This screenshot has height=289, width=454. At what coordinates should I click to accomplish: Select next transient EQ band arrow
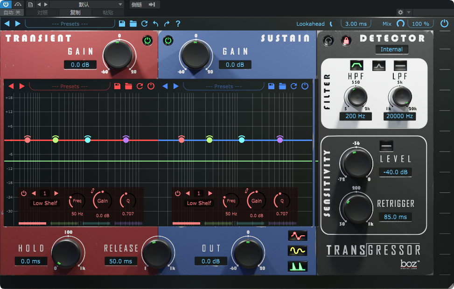56,193
